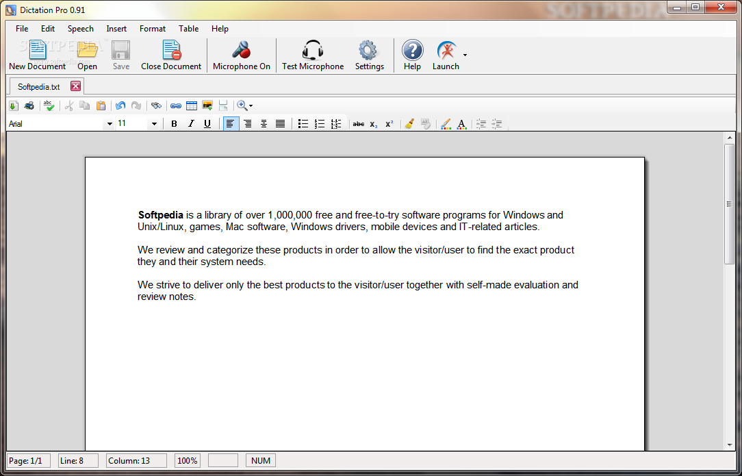
Task: Open the Help menu in the menu bar
Action: coord(220,28)
